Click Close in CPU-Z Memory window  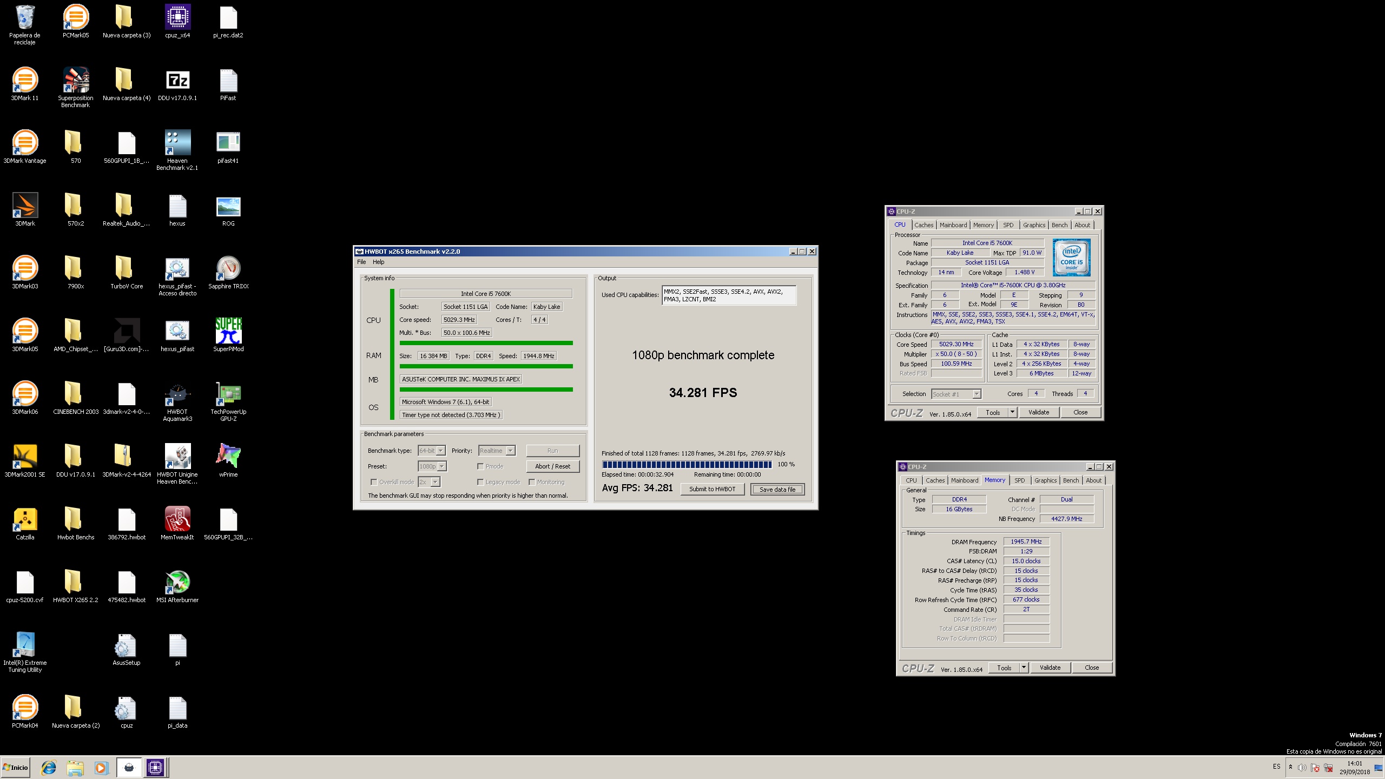(x=1091, y=668)
